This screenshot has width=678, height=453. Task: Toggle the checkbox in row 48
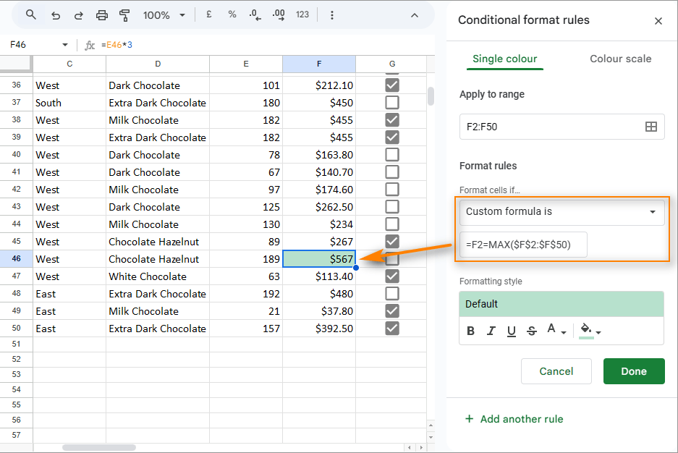pos(391,294)
